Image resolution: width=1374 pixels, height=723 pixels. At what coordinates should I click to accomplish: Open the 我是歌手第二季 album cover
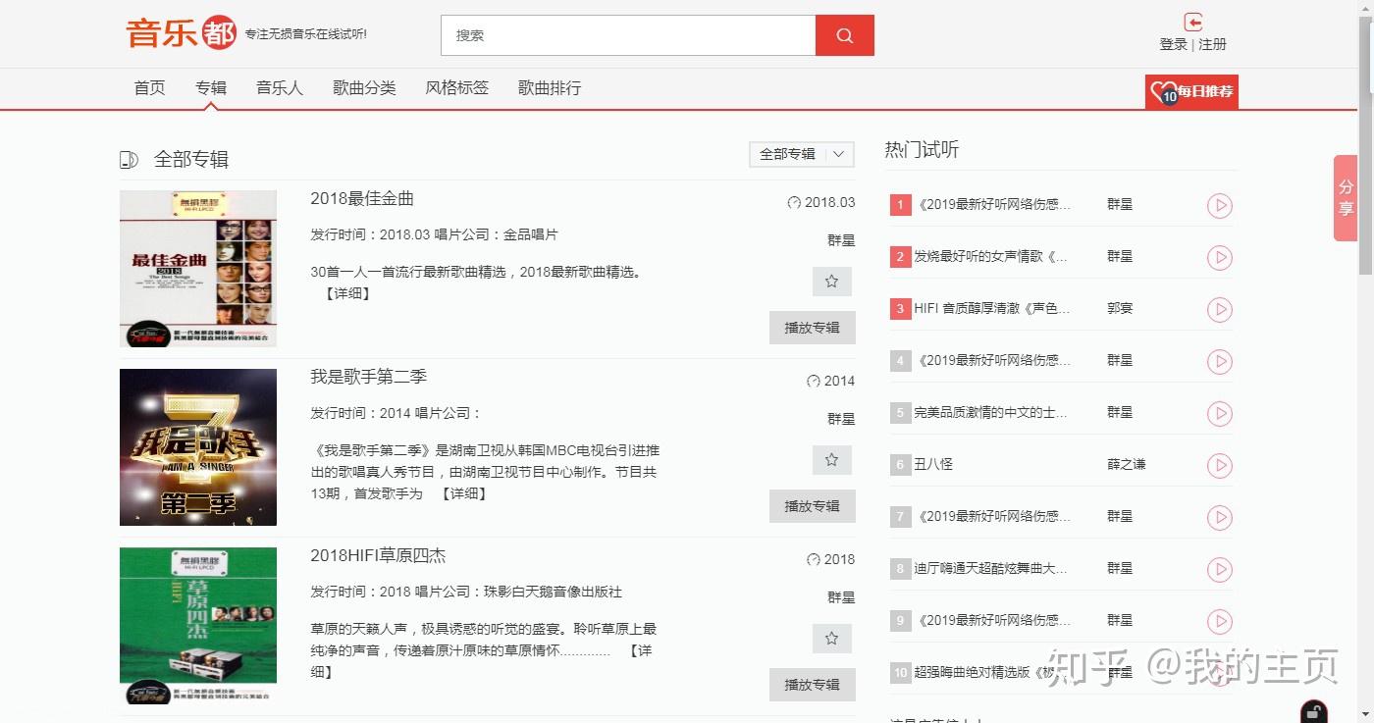point(197,447)
